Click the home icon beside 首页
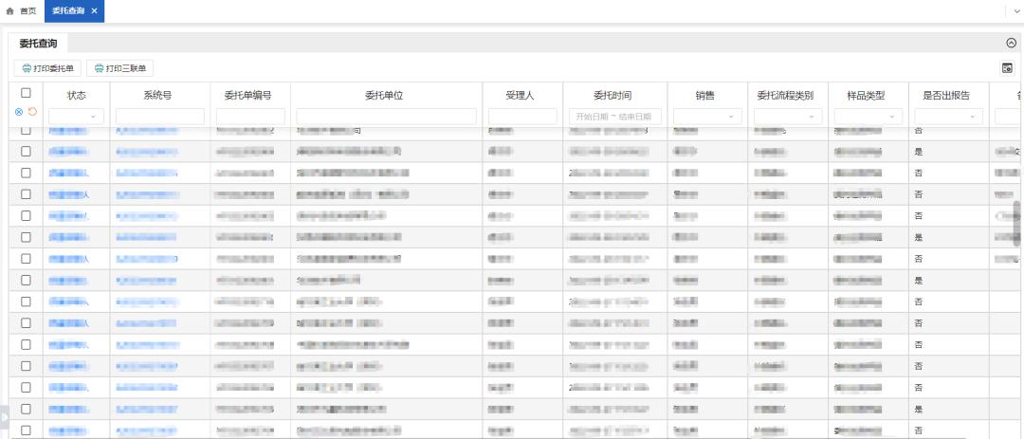The height and width of the screenshot is (439, 1024). tap(10, 9)
